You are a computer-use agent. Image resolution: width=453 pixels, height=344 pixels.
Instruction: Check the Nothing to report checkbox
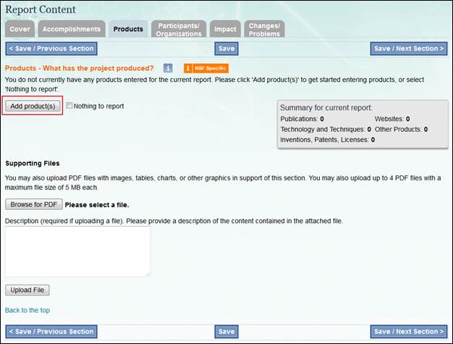[x=69, y=106]
